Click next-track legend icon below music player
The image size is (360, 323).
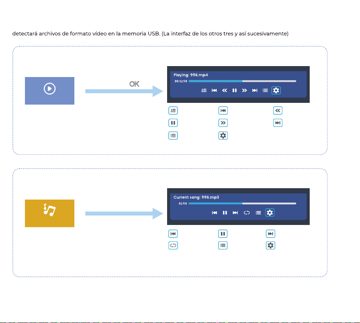[270, 234]
